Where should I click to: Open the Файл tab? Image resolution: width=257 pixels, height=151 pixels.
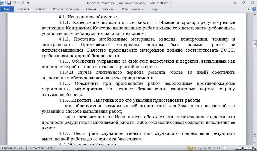(7, 9)
